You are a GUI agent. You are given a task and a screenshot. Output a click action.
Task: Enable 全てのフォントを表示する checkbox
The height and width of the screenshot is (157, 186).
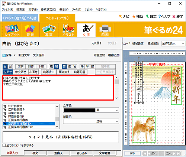[4, 145]
